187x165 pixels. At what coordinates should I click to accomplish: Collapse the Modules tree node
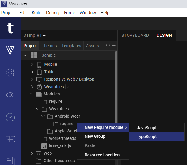(x=32, y=94)
